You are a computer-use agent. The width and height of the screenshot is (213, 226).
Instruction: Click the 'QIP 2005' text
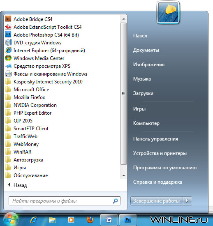click(x=23, y=121)
